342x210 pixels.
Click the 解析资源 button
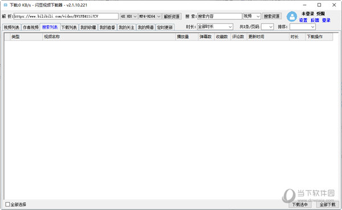172,17
